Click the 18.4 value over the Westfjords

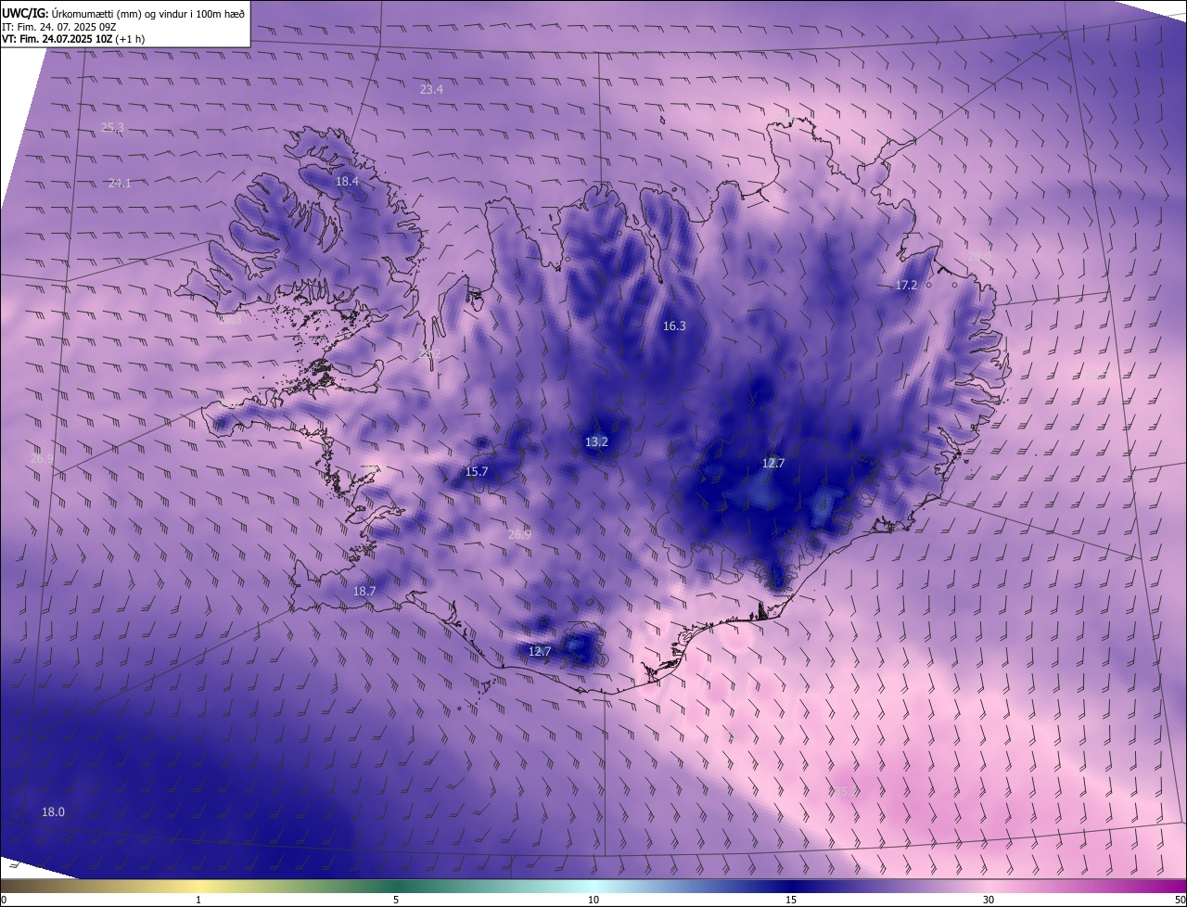(347, 182)
